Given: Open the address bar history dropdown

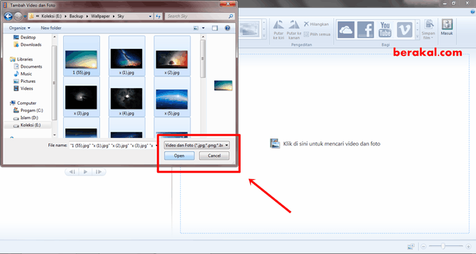Looking at the screenshot, I should click(x=150, y=16).
